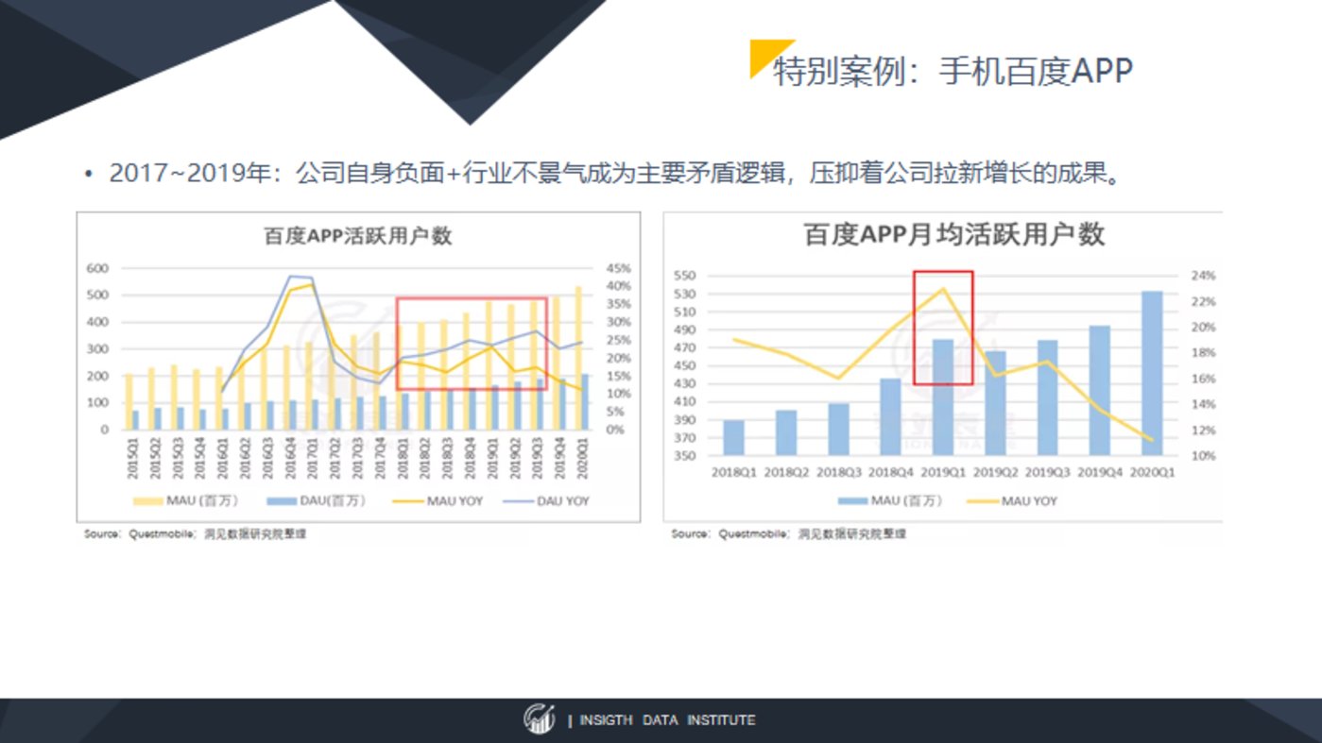Click the 2018Q4 label on the right chart

[891, 472]
